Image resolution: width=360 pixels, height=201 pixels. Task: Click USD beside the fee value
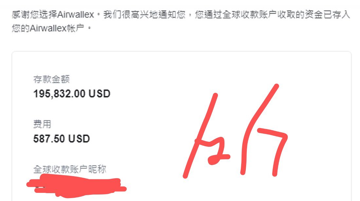point(79,139)
